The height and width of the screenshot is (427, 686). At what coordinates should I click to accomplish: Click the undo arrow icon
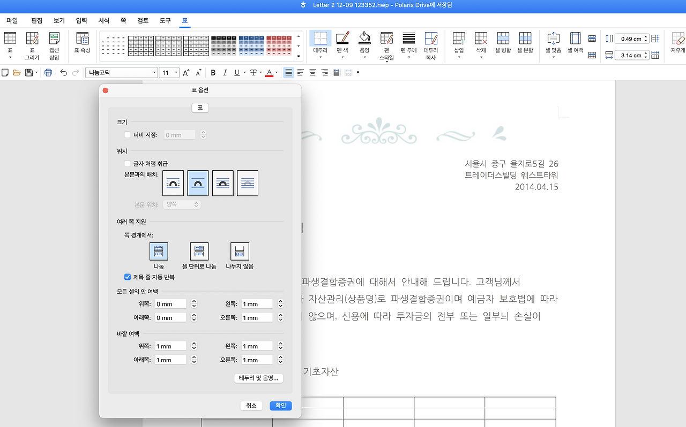[63, 72]
